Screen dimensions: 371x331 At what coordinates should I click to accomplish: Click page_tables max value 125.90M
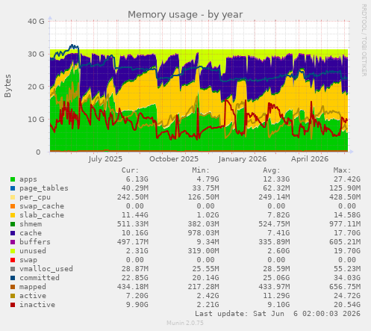(x=345, y=188)
